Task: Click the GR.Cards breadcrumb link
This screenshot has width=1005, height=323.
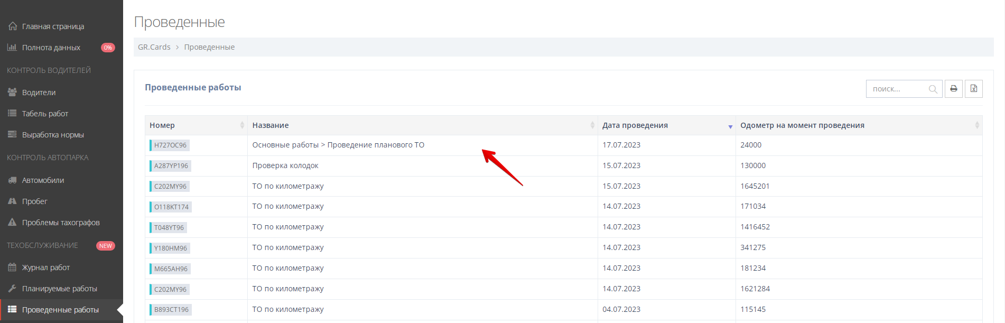Action: click(x=154, y=47)
